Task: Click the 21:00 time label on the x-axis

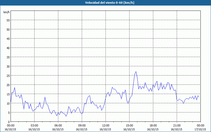Action: (x=177, y=125)
